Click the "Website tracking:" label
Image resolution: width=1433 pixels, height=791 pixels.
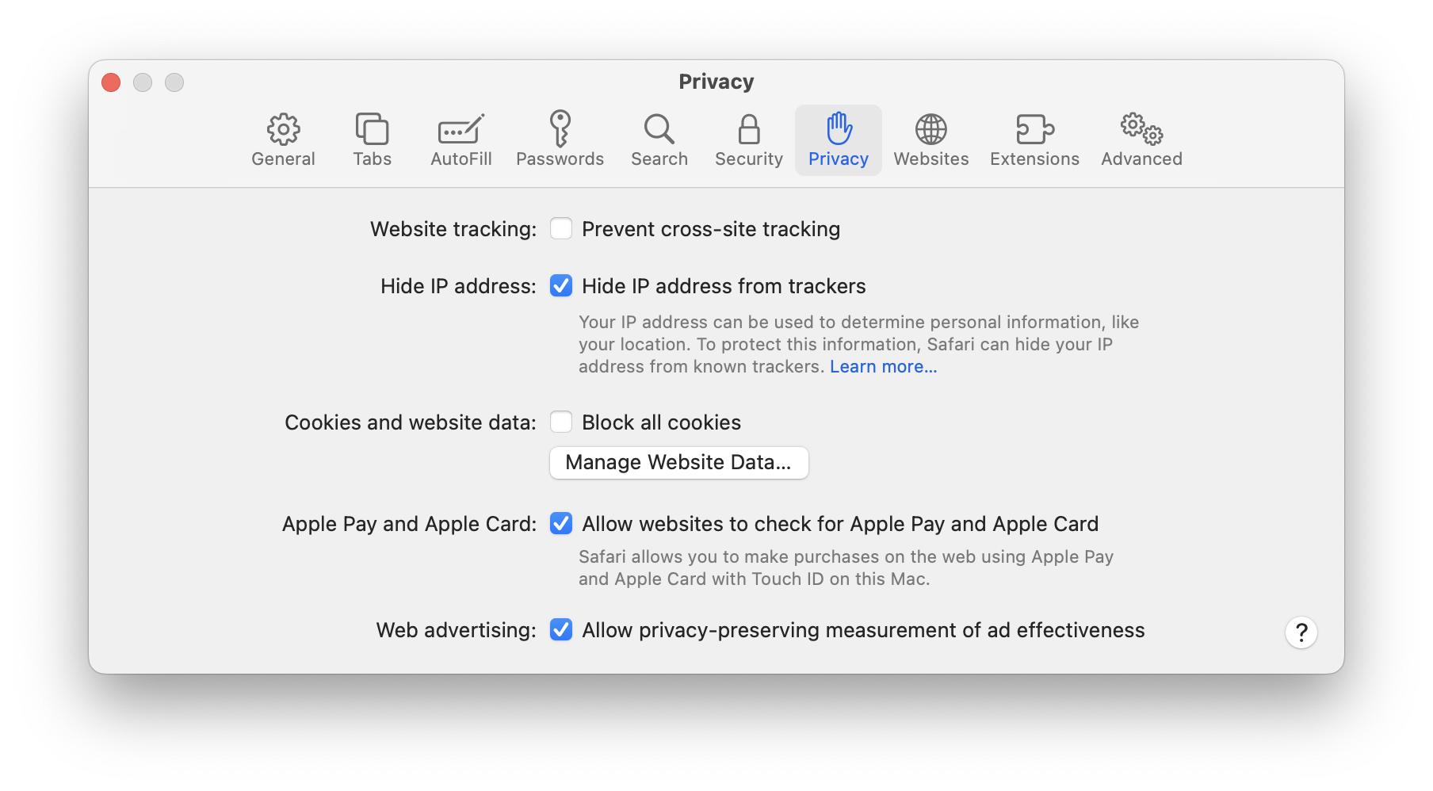(x=453, y=229)
